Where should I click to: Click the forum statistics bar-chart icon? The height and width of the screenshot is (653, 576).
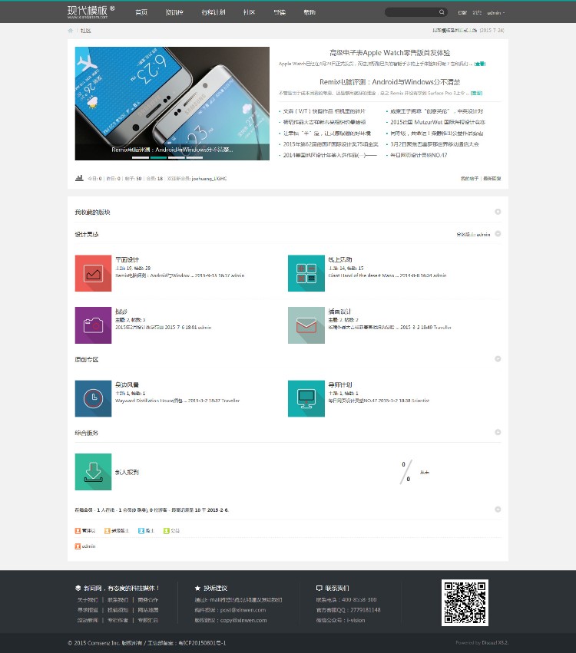point(79,178)
